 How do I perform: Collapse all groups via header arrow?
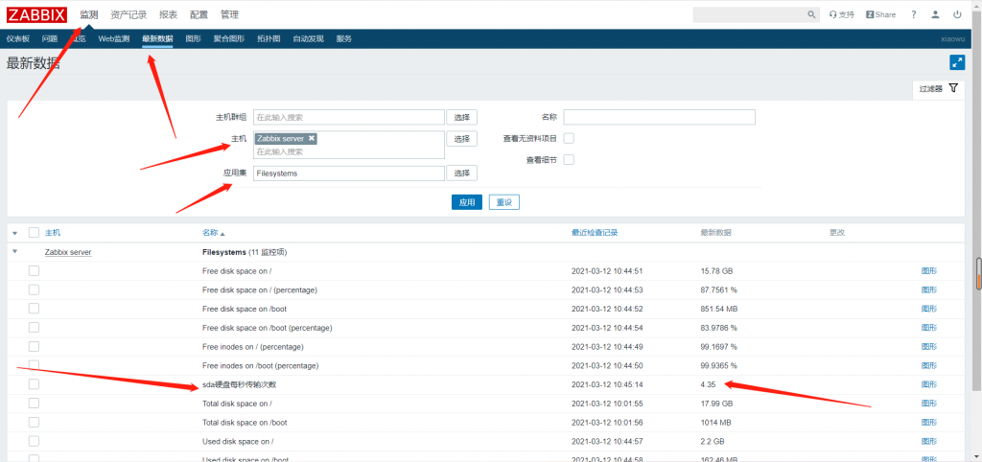14,233
